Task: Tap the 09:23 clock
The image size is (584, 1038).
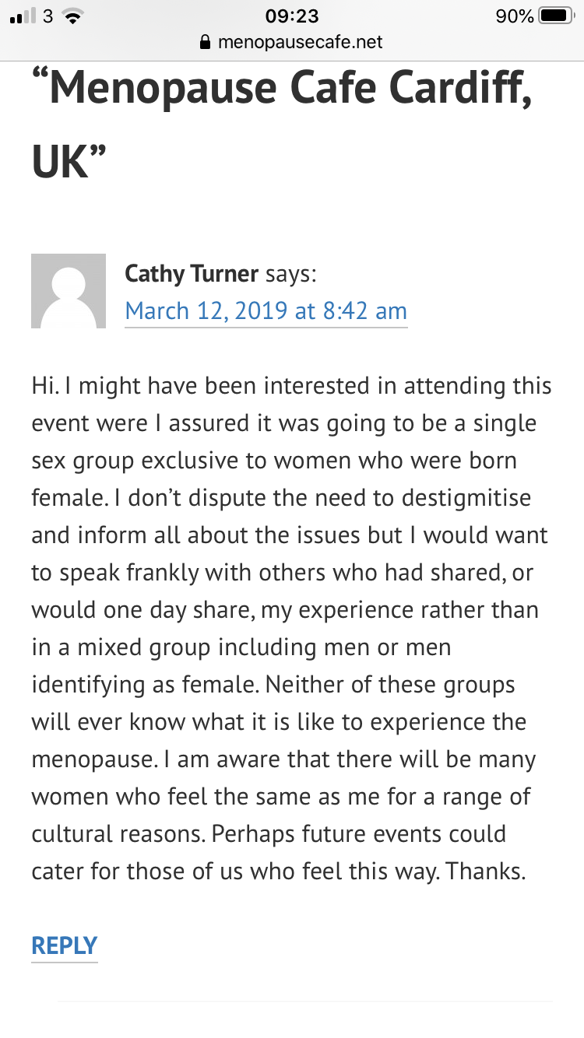Action: pos(291,16)
